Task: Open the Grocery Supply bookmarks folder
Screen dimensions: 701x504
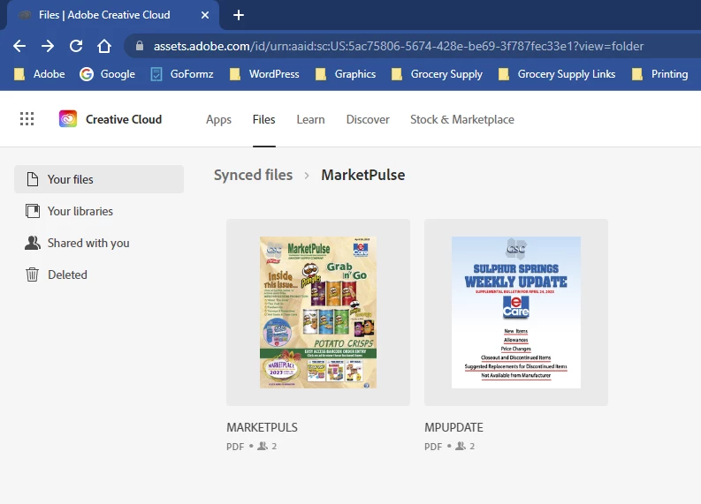Action: coord(437,74)
